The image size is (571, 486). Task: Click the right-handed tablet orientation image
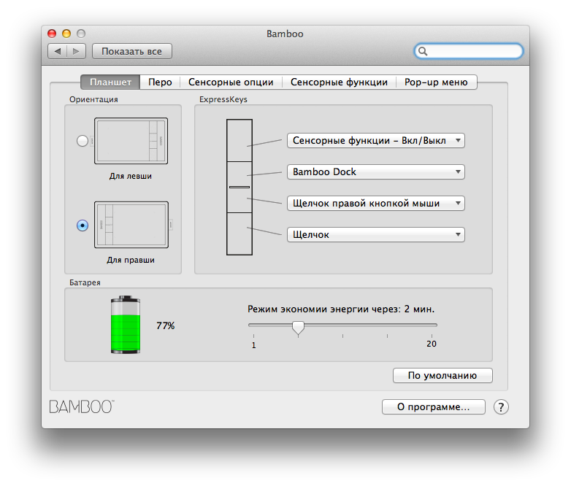coord(131,225)
